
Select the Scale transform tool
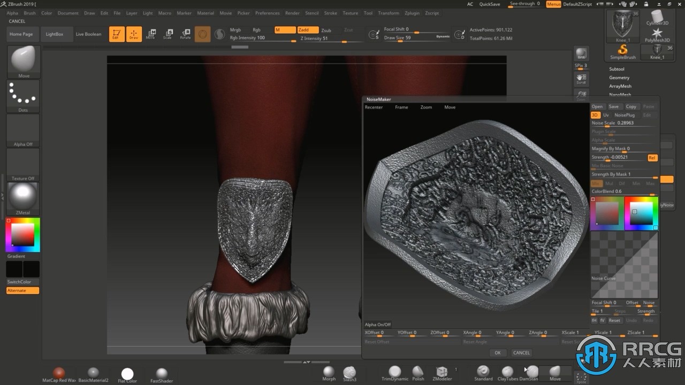(x=168, y=34)
